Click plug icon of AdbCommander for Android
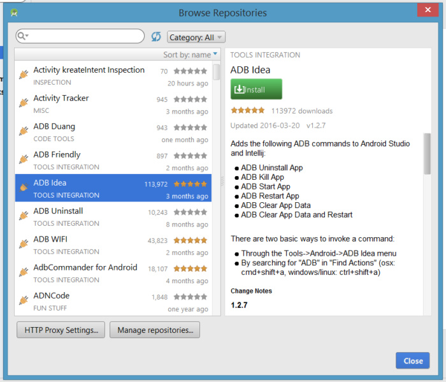The image size is (446, 382). coord(24,272)
